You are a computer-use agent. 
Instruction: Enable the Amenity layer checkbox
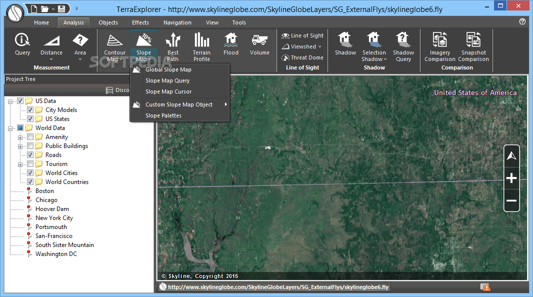tap(30, 137)
